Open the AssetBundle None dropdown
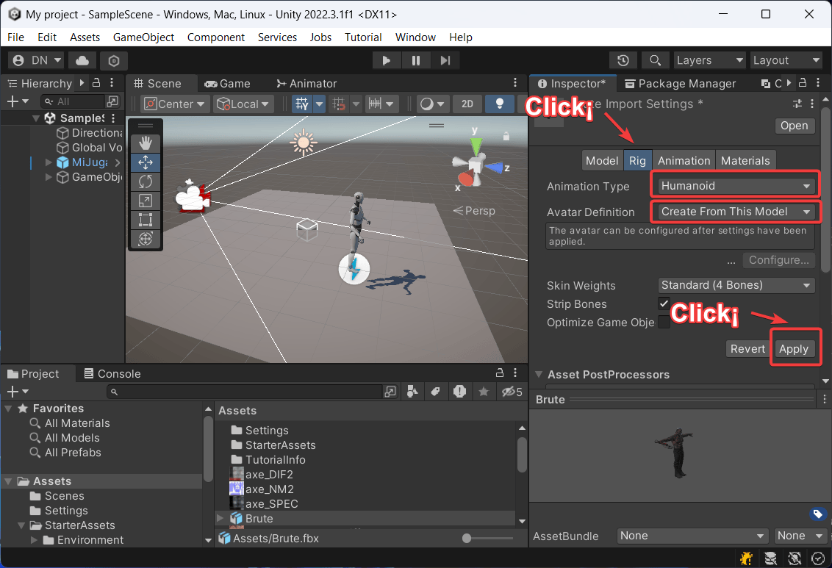Screen dimensions: 832x568 click(692, 536)
